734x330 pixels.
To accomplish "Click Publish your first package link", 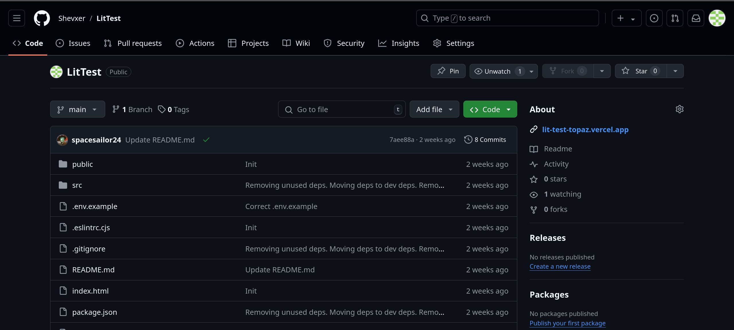I will [x=567, y=323].
